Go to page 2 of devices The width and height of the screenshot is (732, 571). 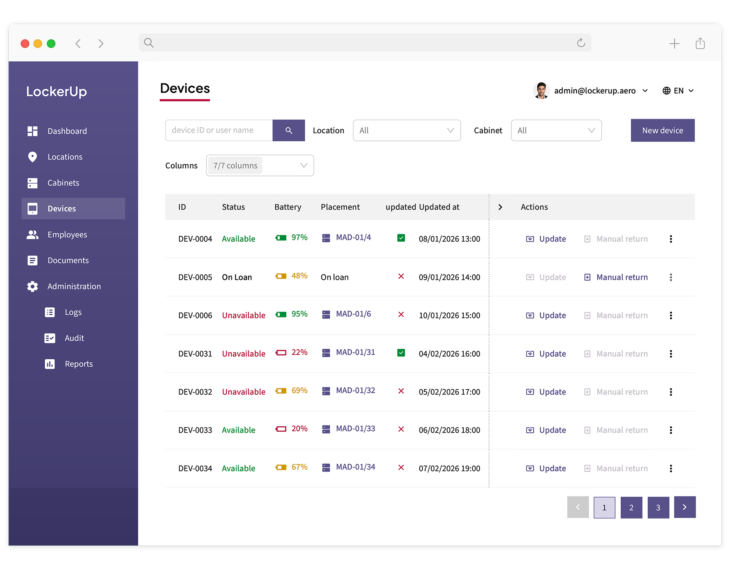[x=631, y=507]
